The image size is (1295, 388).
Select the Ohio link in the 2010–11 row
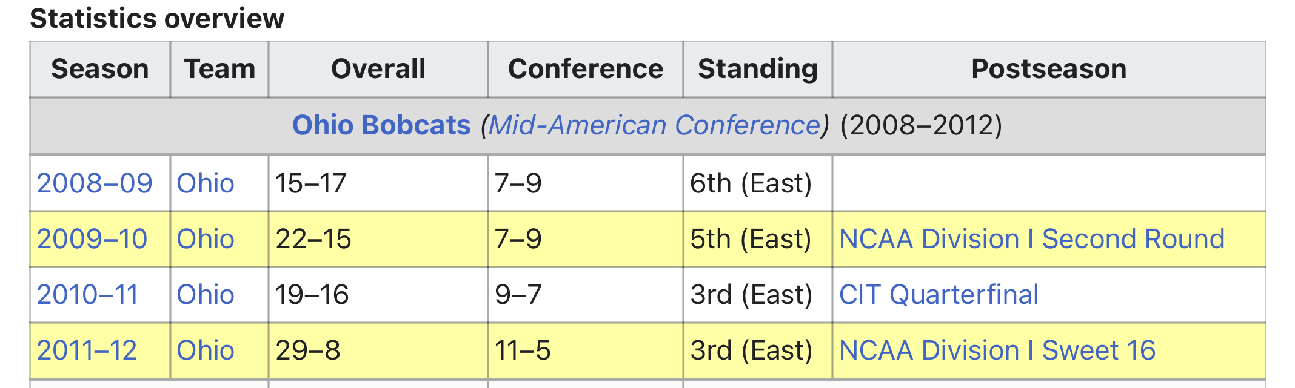(206, 295)
